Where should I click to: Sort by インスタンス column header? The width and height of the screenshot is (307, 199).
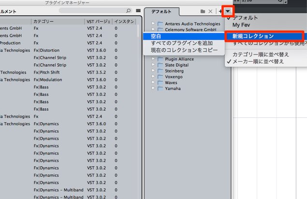[124, 21]
